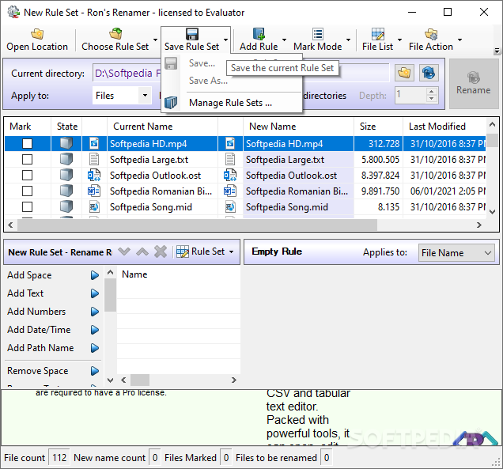Viewport: 503px width, 469px height.
Task: Click the Choose Rule Set icon
Action: 115,34
